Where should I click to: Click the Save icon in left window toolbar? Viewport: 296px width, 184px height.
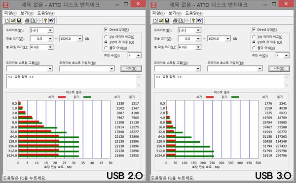(x=19, y=21)
